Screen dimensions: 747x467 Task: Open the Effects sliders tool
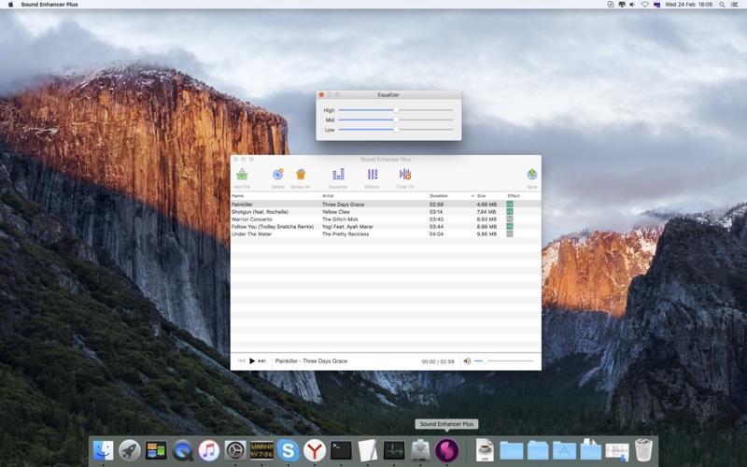tap(372, 174)
